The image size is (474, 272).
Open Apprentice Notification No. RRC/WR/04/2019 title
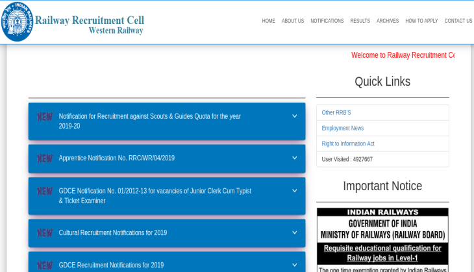[117, 158]
